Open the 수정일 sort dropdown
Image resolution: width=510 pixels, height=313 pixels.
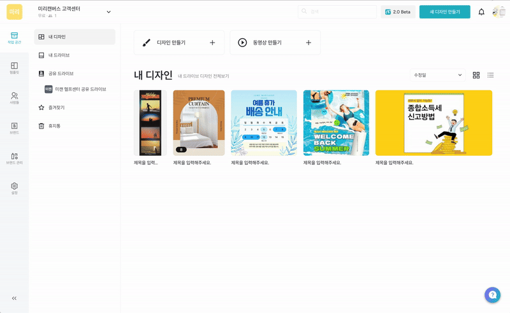[x=438, y=75]
